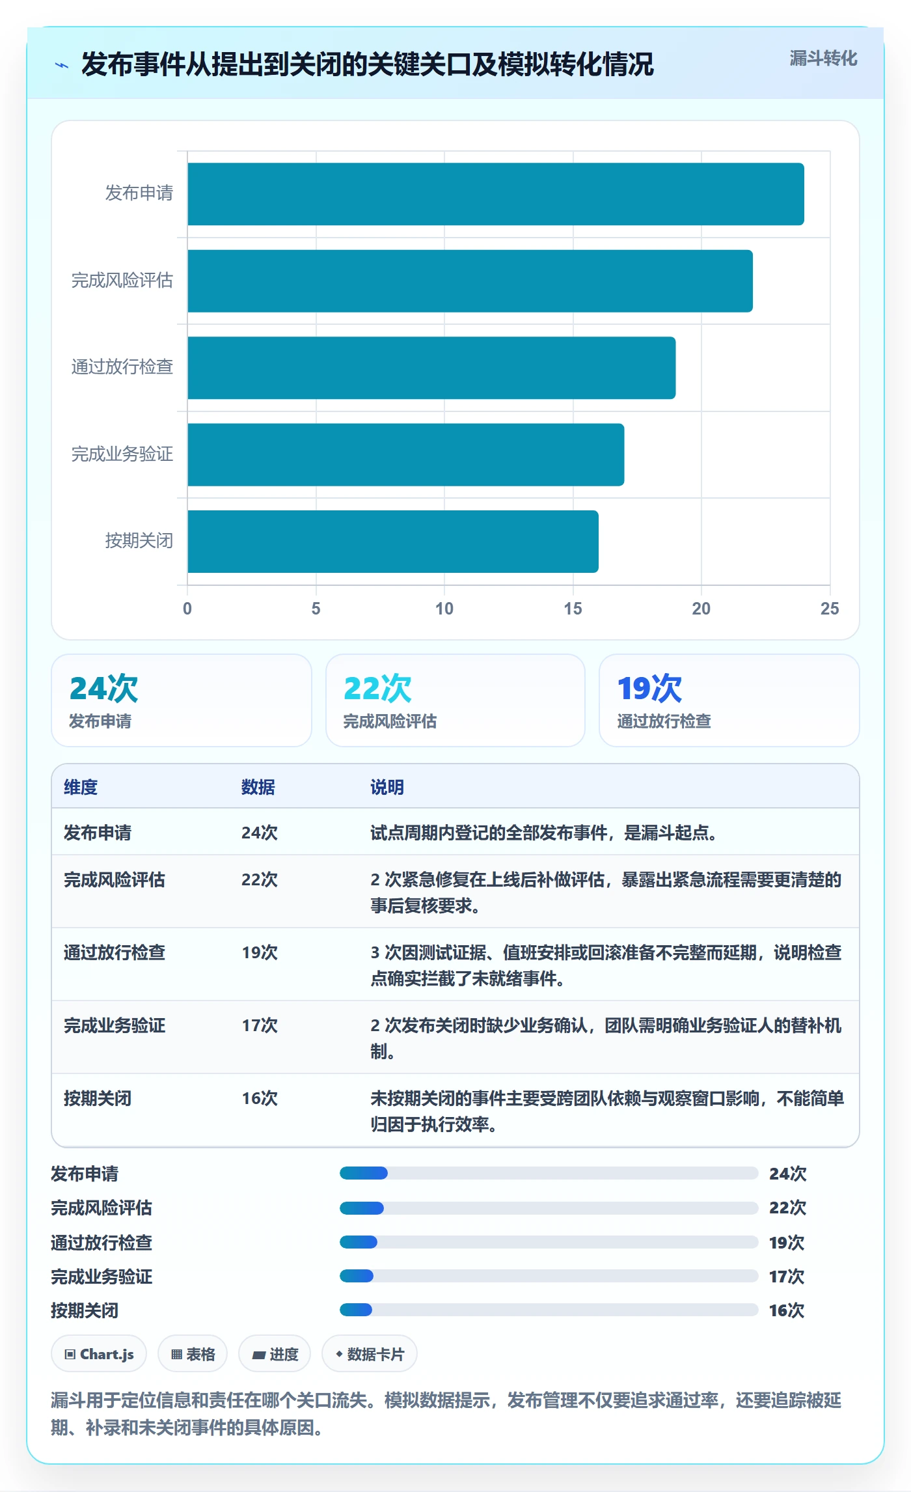Screen dimensions: 911x1492
Task: Click the chart x-axis label 25
Action: (x=830, y=609)
